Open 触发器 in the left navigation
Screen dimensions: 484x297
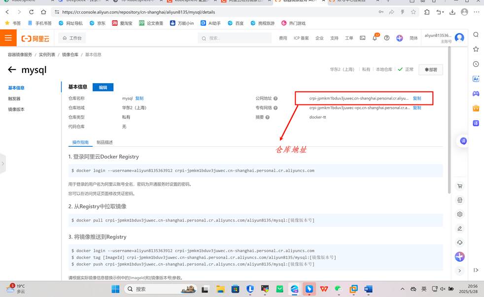(14, 99)
